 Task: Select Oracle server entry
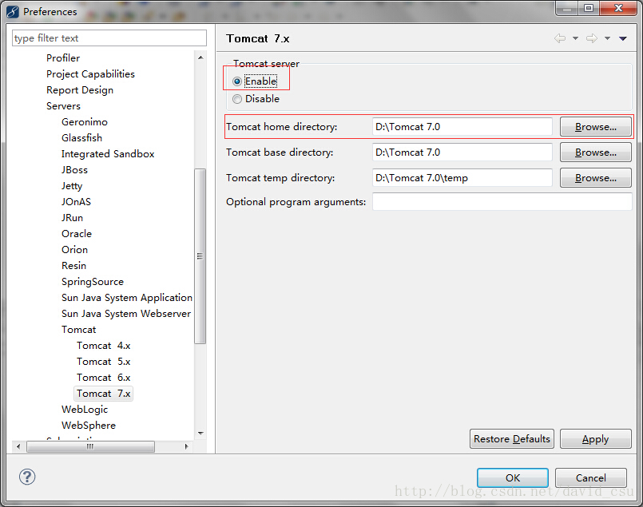click(76, 234)
